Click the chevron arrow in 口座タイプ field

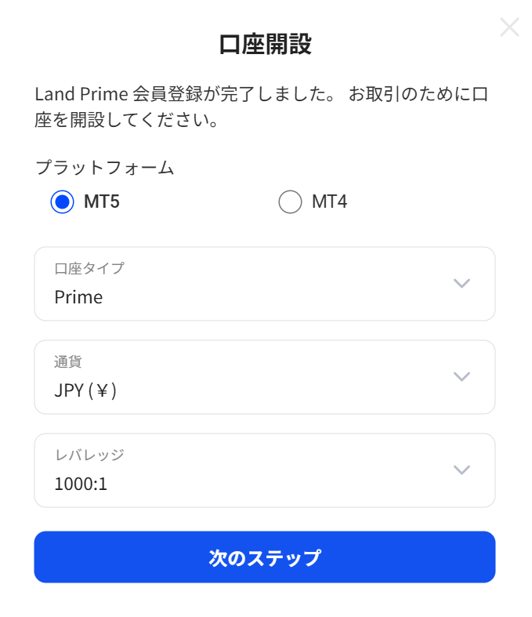461,284
